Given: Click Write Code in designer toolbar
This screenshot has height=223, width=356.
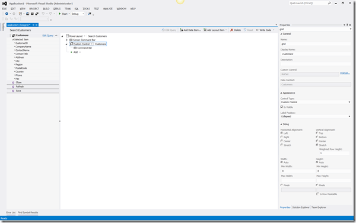Looking at the screenshot, I should pos(265,30).
